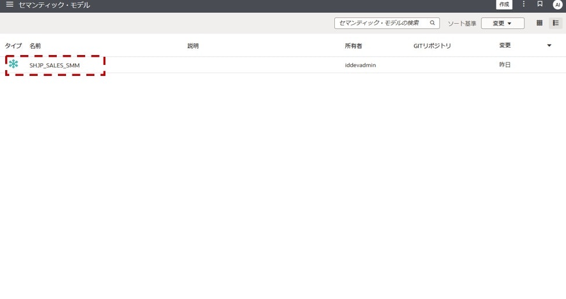Sort by the タイプ column header
This screenshot has height=299, width=566.
[x=13, y=46]
